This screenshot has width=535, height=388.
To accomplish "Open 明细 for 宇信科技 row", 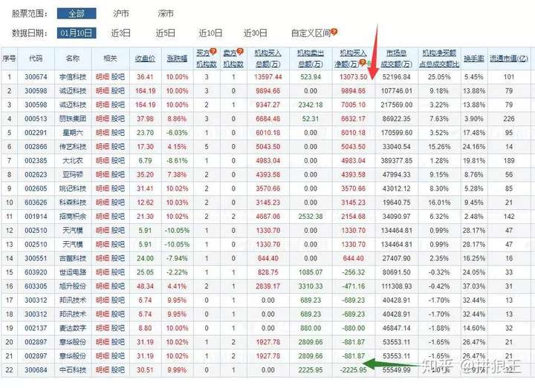I will [103, 77].
